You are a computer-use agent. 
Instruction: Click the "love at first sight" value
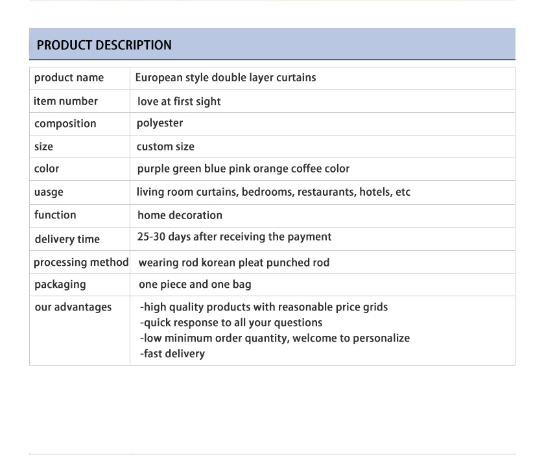click(x=179, y=102)
